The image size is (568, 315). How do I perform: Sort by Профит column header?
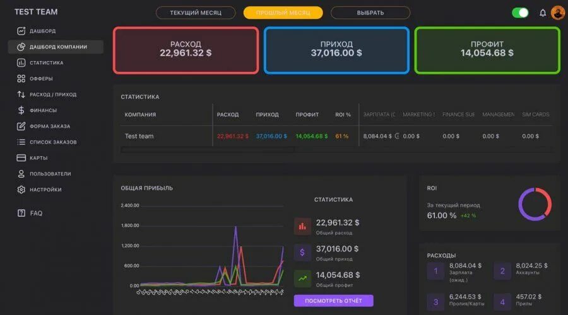[x=307, y=114]
